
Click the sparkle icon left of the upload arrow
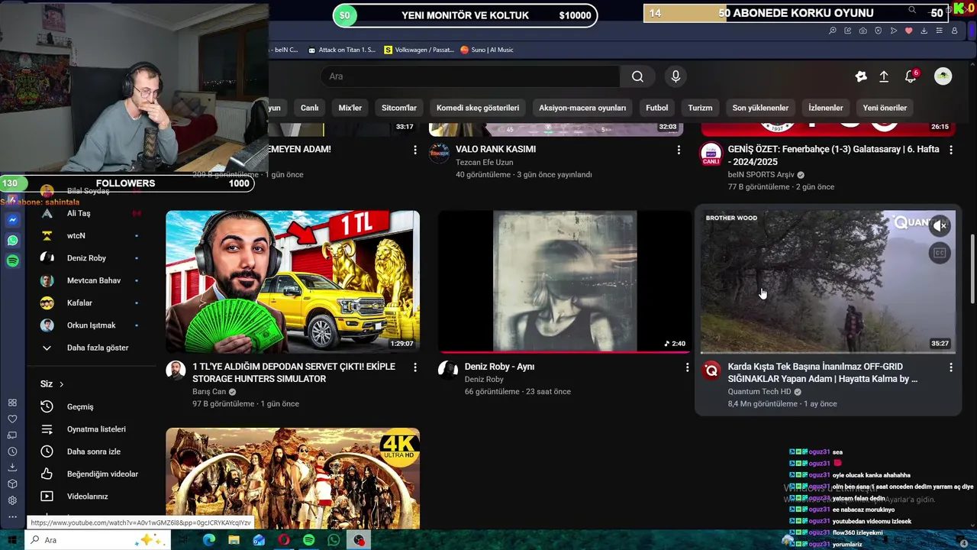tap(861, 76)
